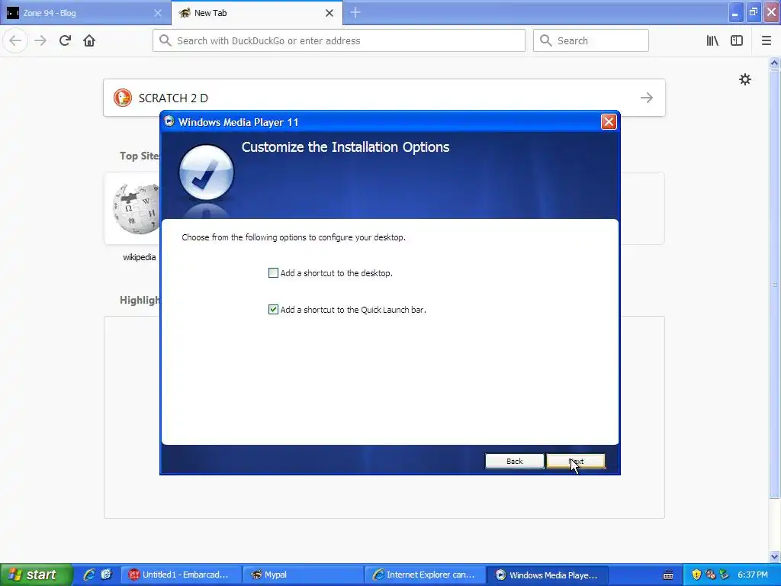Open the wikipedia top site tile

(x=133, y=208)
